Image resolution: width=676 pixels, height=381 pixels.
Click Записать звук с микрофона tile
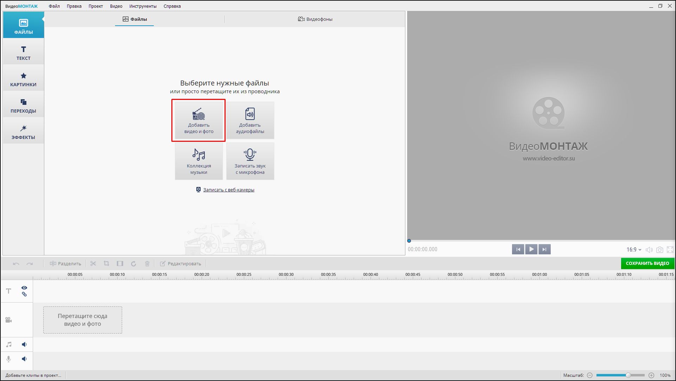click(x=250, y=161)
